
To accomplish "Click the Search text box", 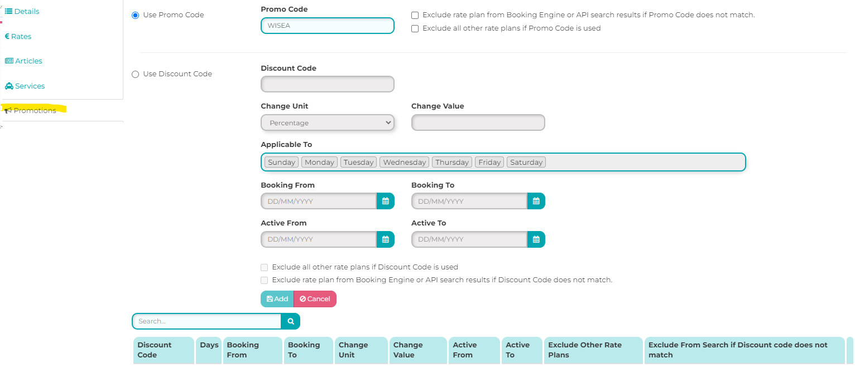I will (206, 321).
